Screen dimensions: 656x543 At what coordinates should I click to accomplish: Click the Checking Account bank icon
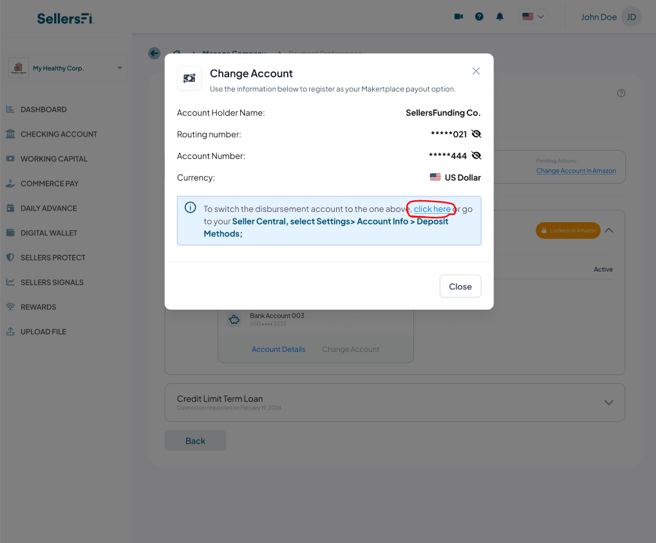click(10, 134)
